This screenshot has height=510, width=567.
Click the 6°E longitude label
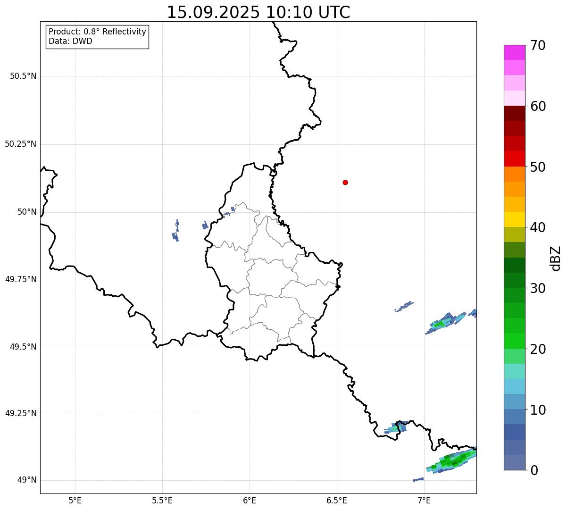[250, 500]
